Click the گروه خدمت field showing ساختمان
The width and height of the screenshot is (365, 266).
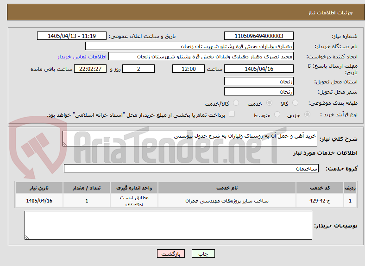click(191, 168)
